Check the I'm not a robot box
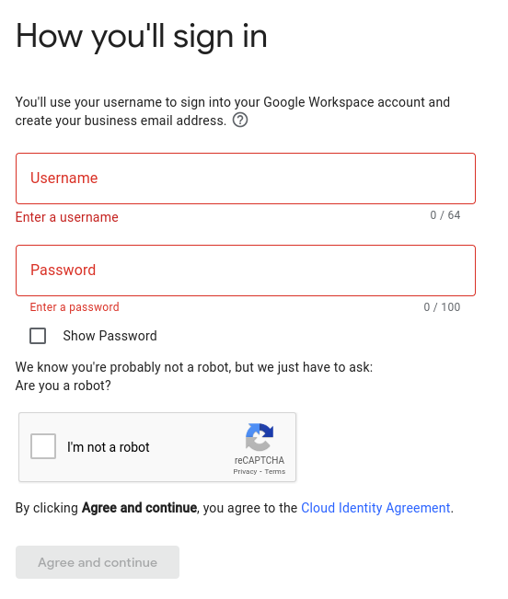508x599 pixels. 43,446
